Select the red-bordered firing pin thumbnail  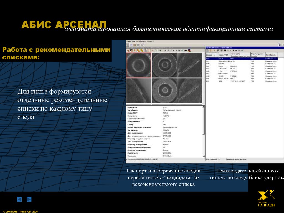point(139,65)
